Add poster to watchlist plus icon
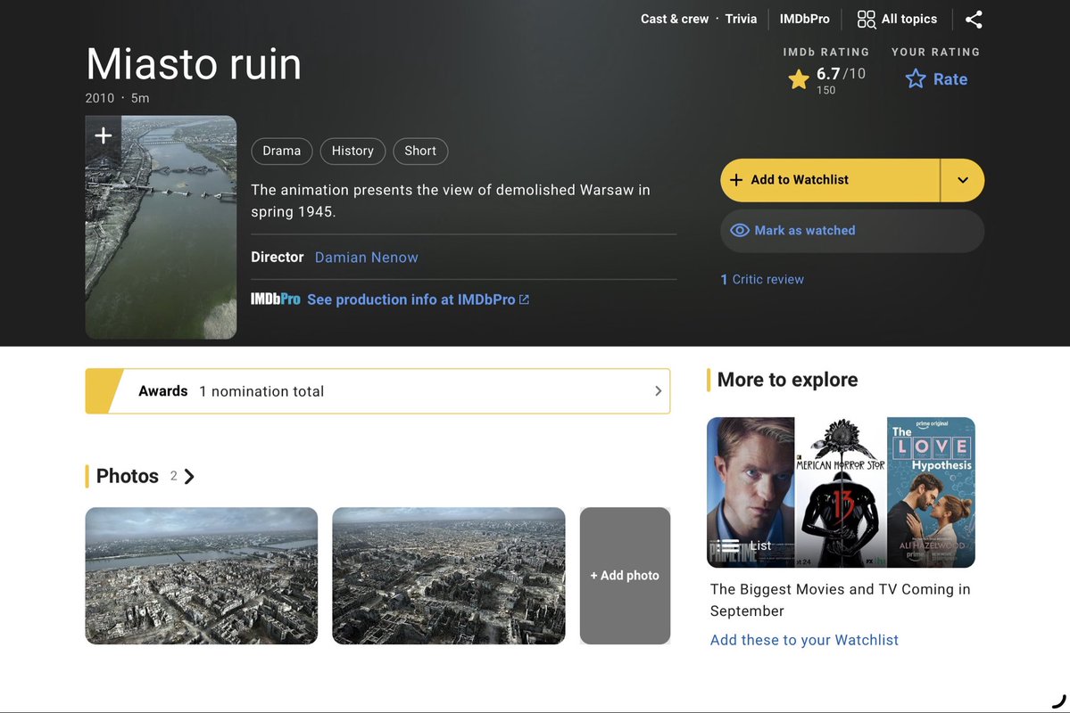1070x713 pixels. 103,135
